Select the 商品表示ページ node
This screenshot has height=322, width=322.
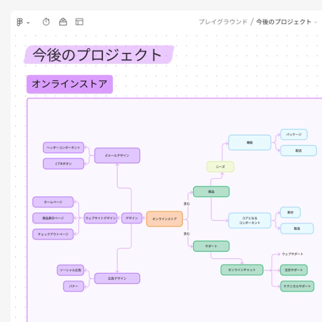click(x=53, y=218)
